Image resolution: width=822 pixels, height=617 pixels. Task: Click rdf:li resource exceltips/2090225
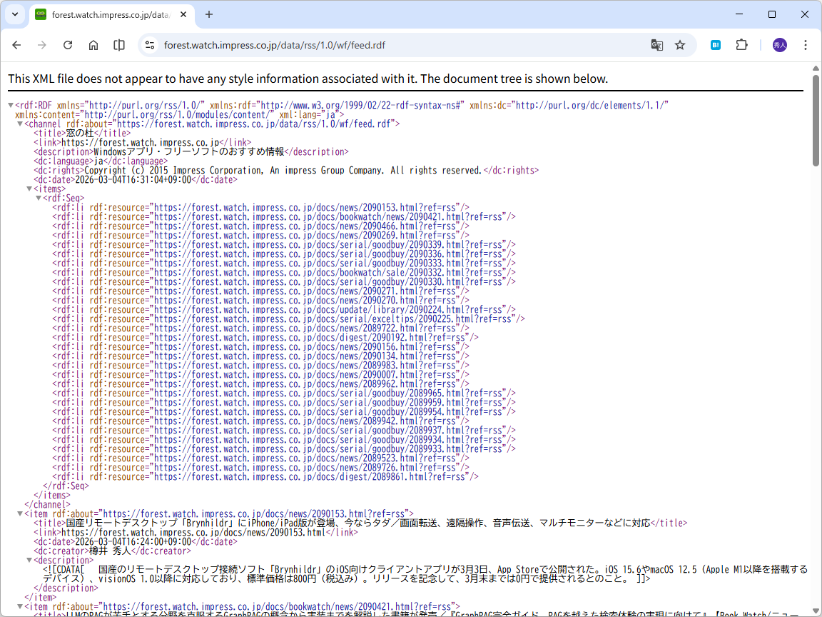(288, 319)
